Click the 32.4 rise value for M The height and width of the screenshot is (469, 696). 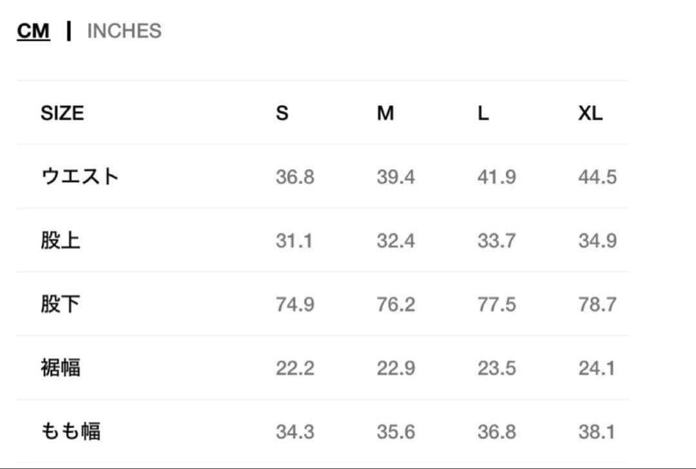coord(396,241)
